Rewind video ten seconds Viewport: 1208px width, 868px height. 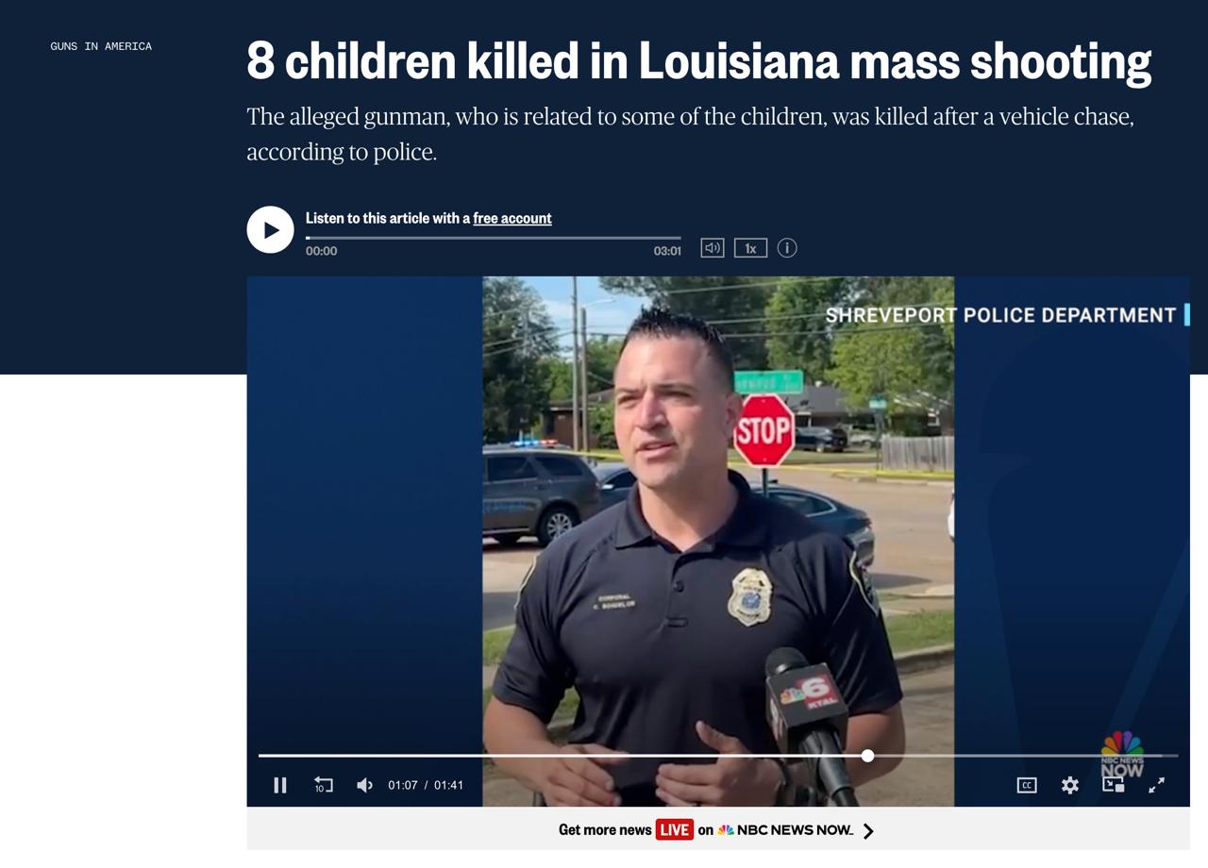(x=324, y=785)
